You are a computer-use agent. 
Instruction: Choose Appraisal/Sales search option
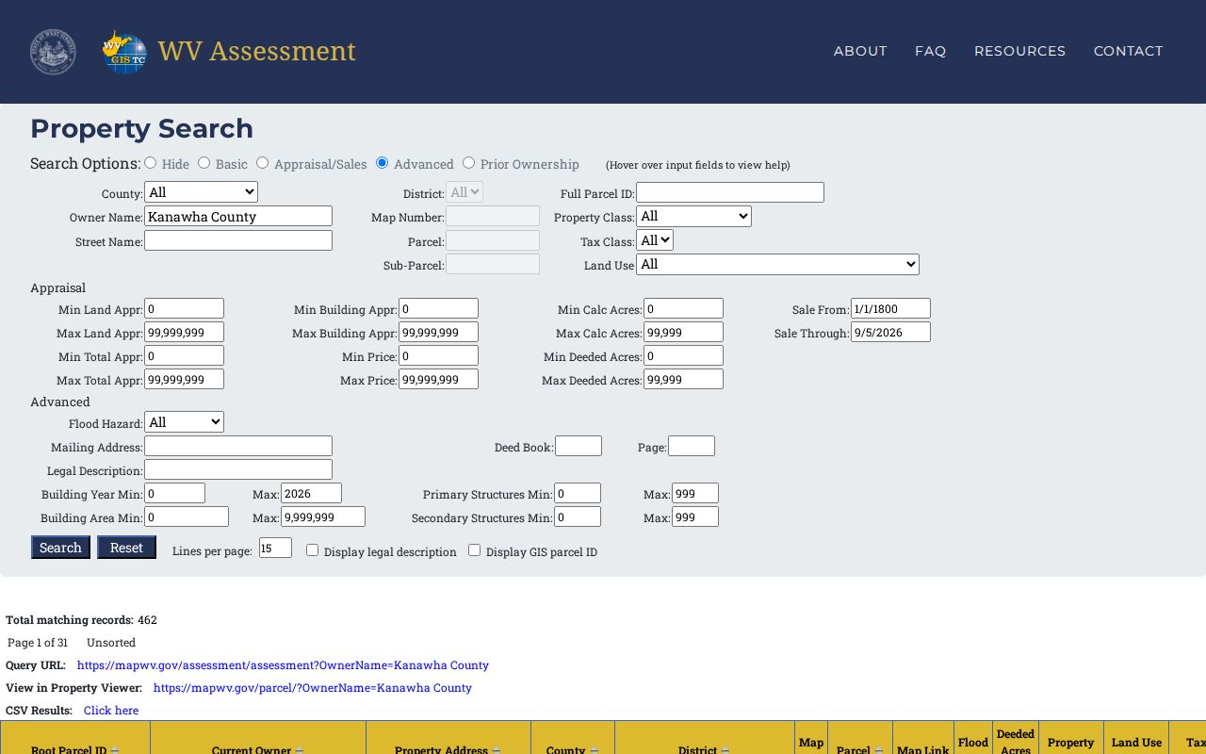(263, 163)
